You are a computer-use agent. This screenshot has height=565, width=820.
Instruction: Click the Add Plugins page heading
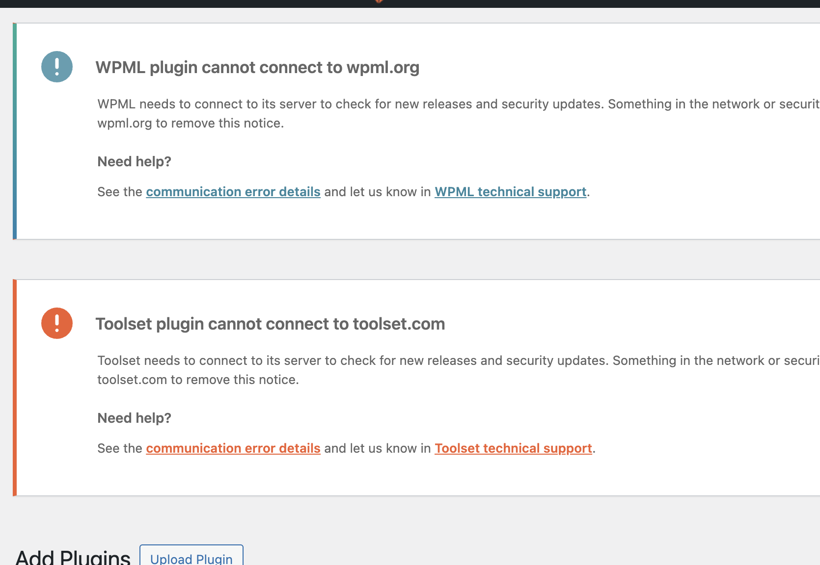73,558
